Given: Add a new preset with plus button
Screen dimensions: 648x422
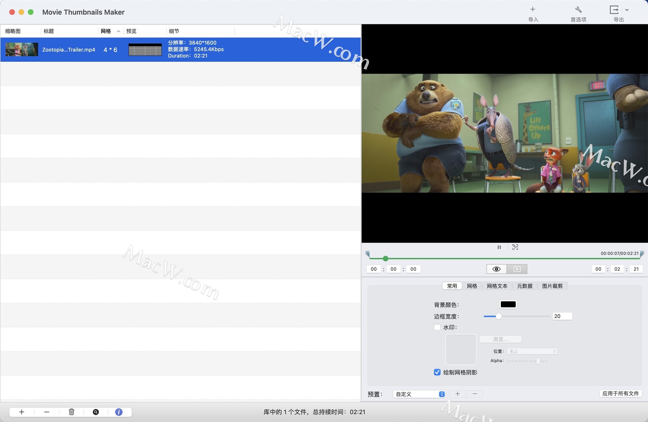Looking at the screenshot, I should click(458, 394).
